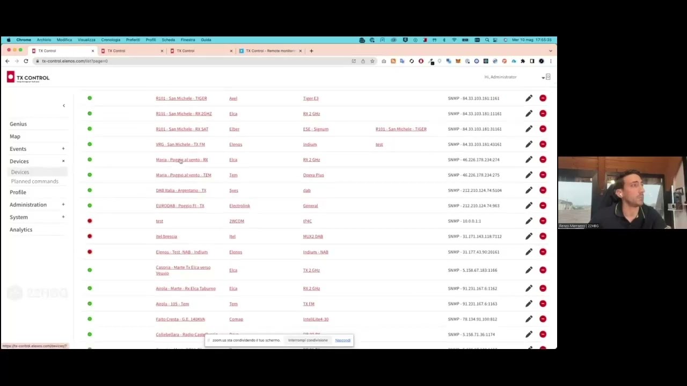Open Profile in the sidebar

18,192
